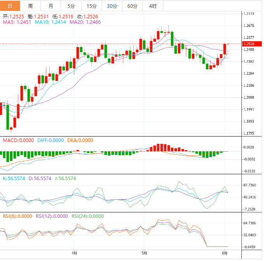Switch to the 5分 chart tab
The image size is (264, 261).
pyautogui.click(x=71, y=6)
